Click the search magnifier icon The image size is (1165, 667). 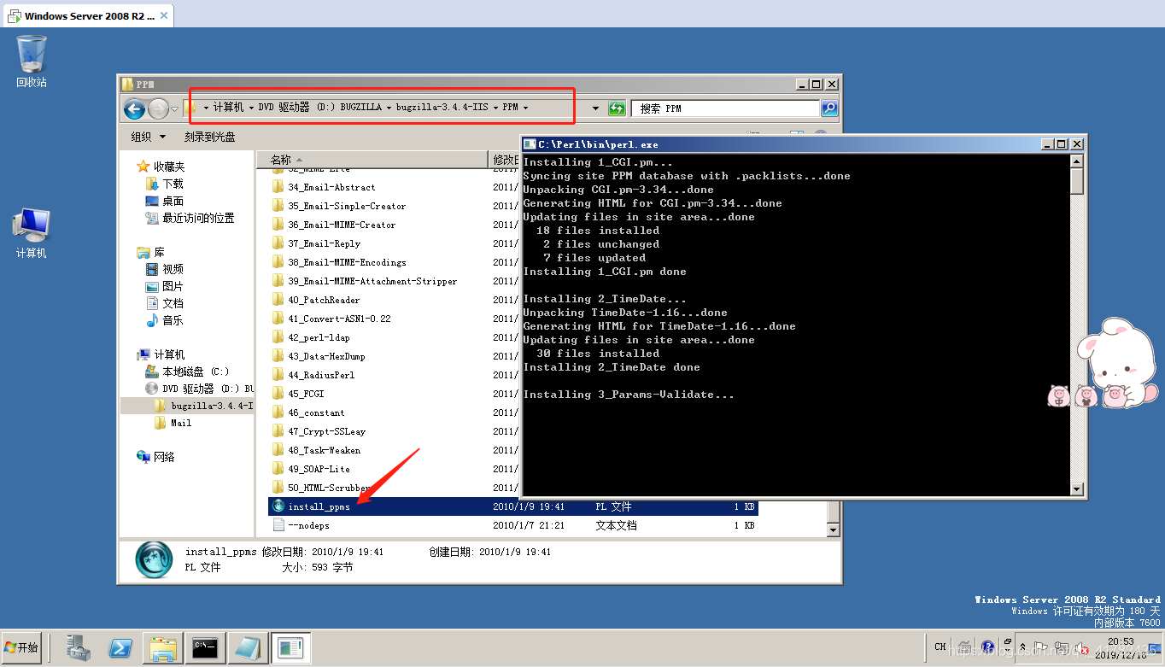[x=829, y=108]
